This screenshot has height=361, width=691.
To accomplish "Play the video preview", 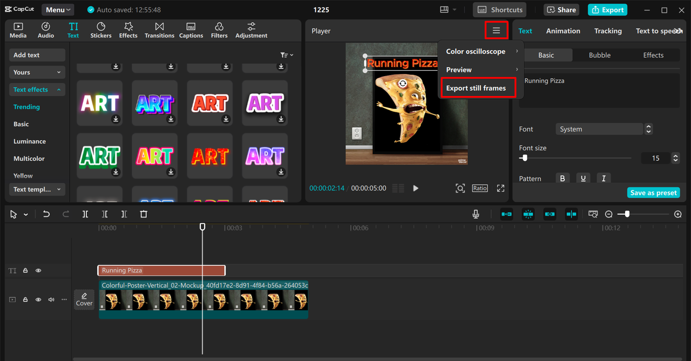I will coord(416,188).
